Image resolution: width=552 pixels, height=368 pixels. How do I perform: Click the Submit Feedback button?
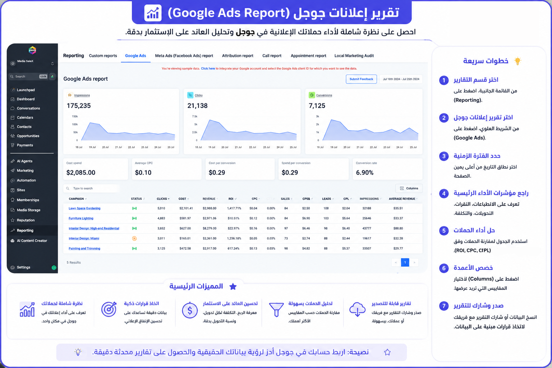(361, 79)
